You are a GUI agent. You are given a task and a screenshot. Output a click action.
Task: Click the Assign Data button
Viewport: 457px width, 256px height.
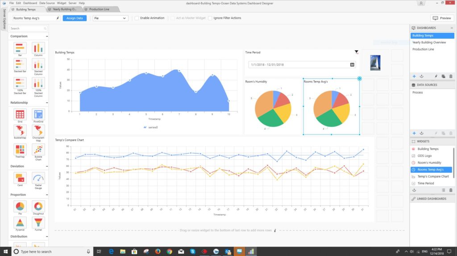[x=75, y=18]
